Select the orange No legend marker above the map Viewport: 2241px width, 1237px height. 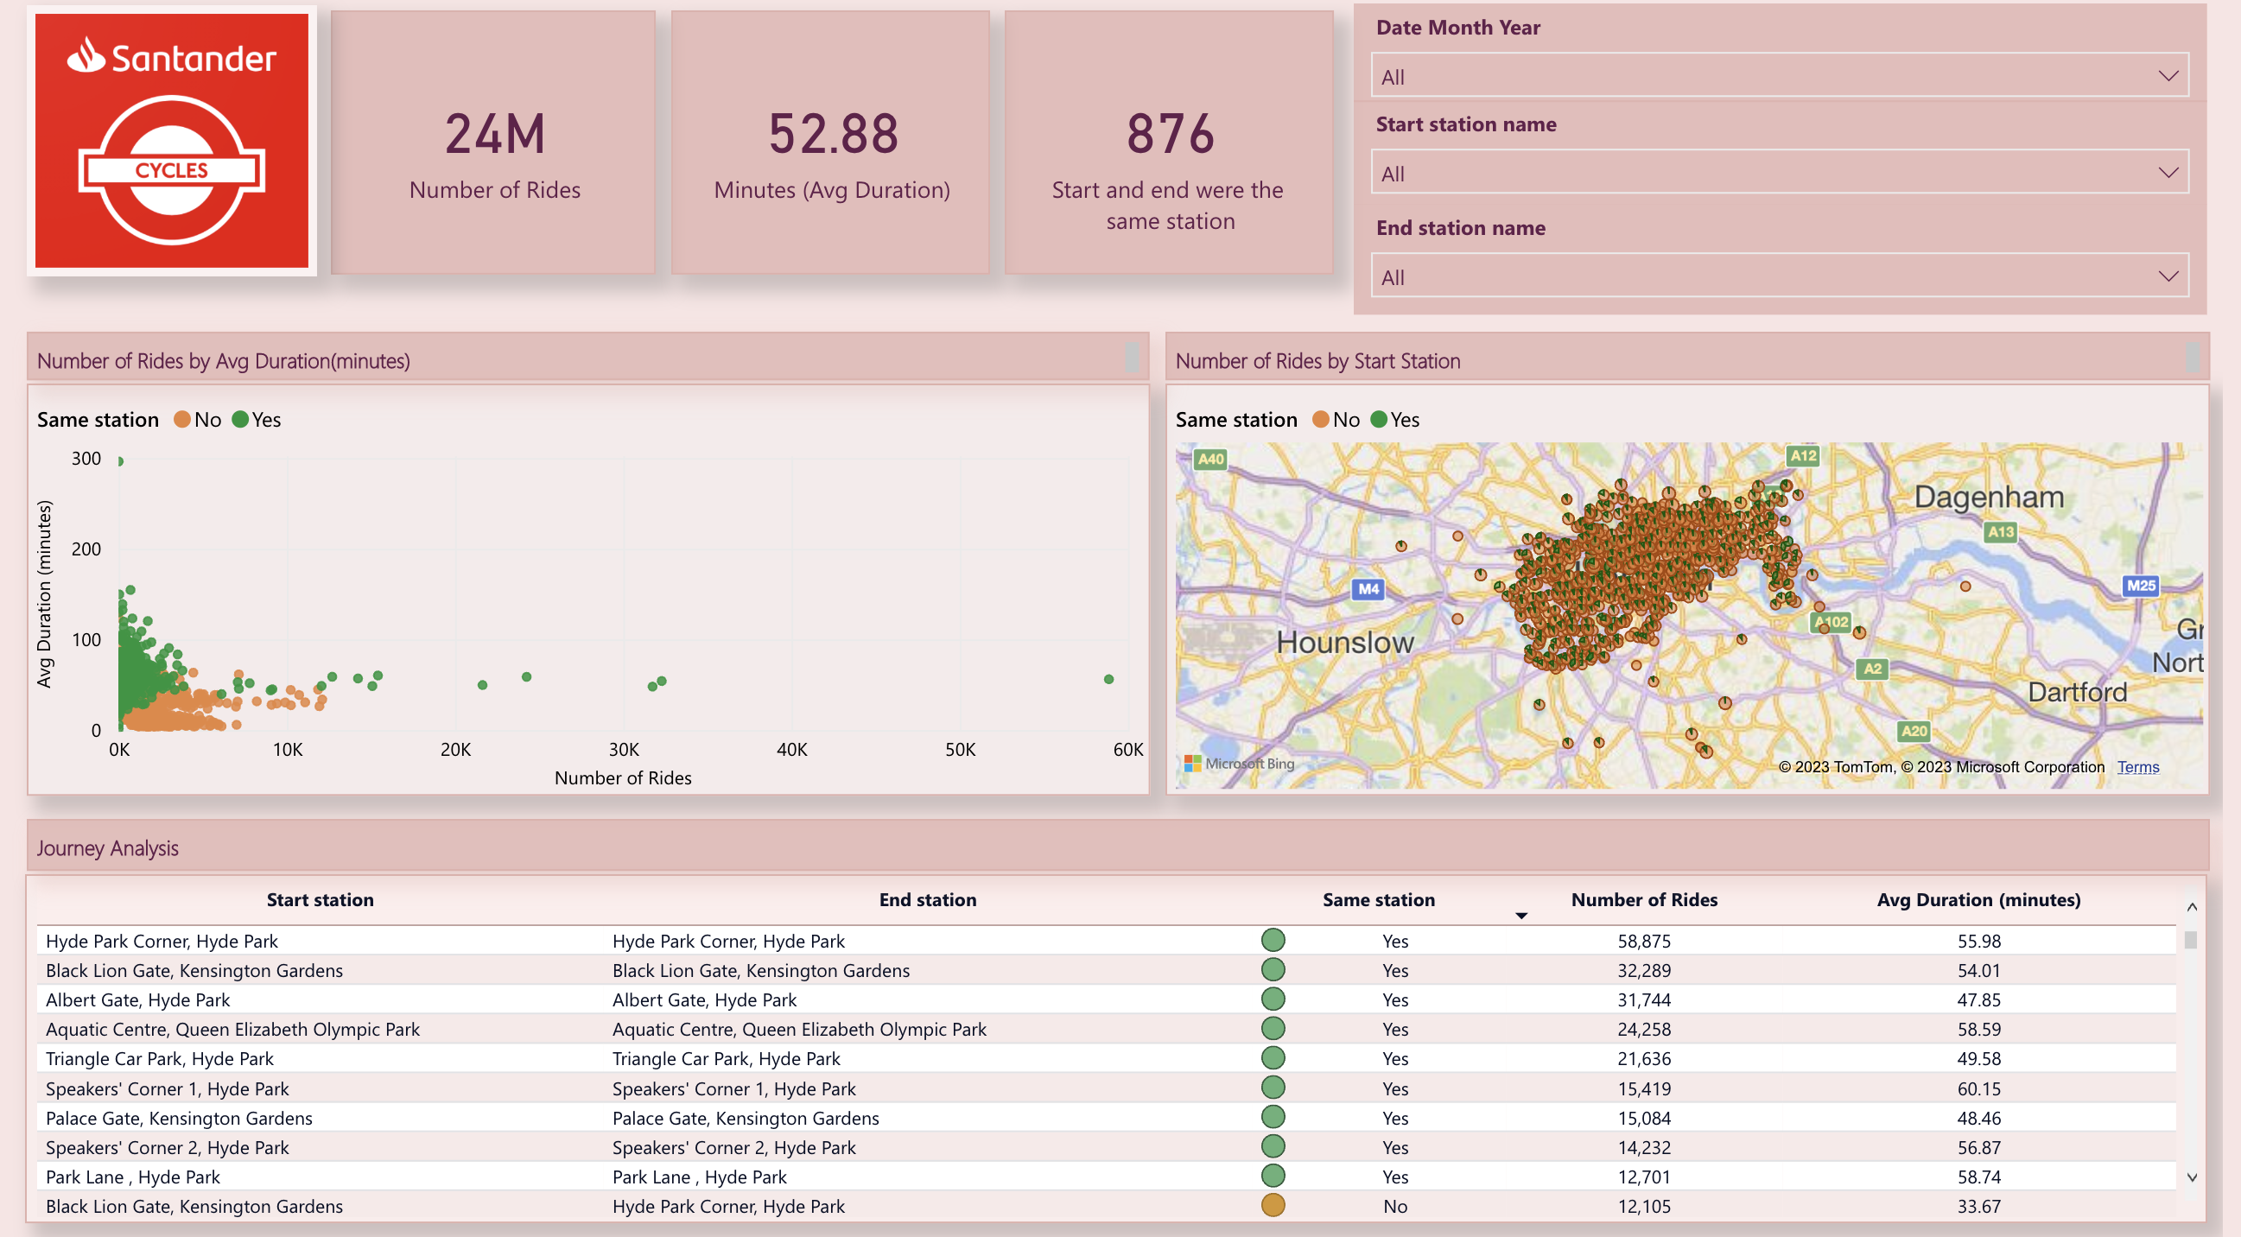(x=1320, y=419)
